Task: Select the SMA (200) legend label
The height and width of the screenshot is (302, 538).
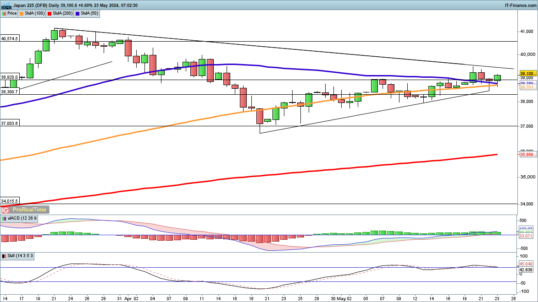Action: (x=63, y=13)
